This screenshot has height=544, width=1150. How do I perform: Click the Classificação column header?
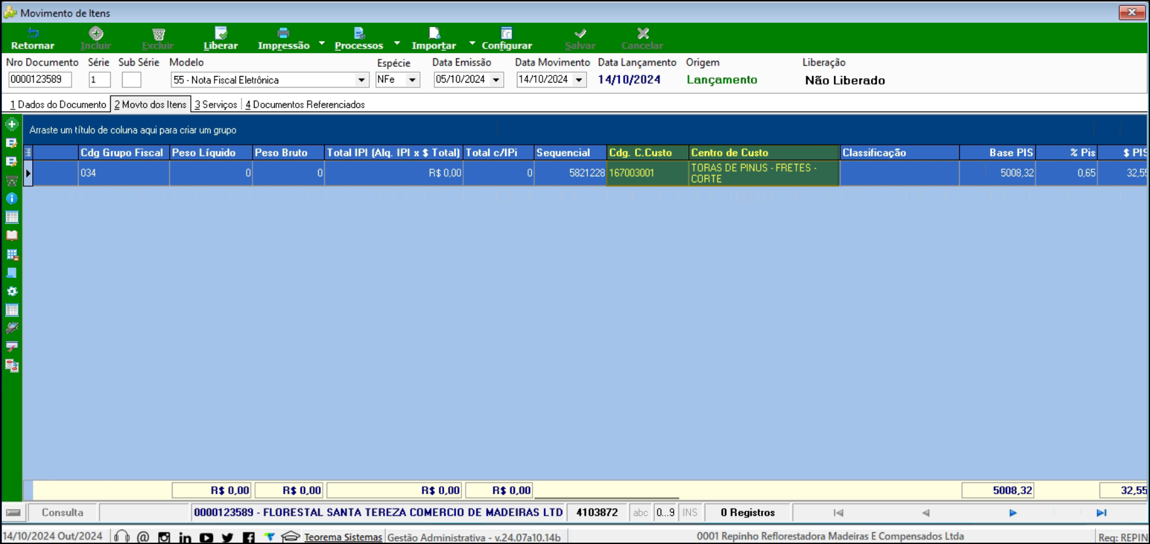899,153
